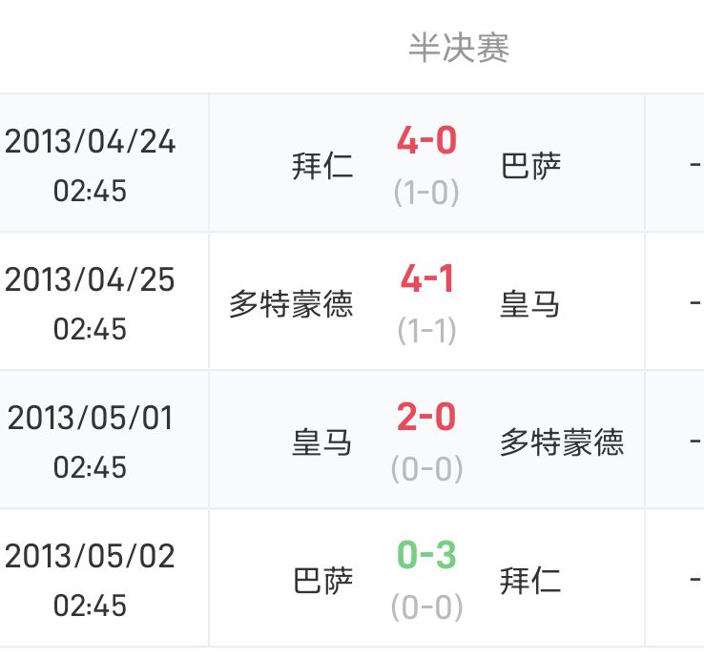The height and width of the screenshot is (657, 704).
Task: Open the 4-1 score of 多特蒙德 vs 皇马
Action: coord(426,280)
